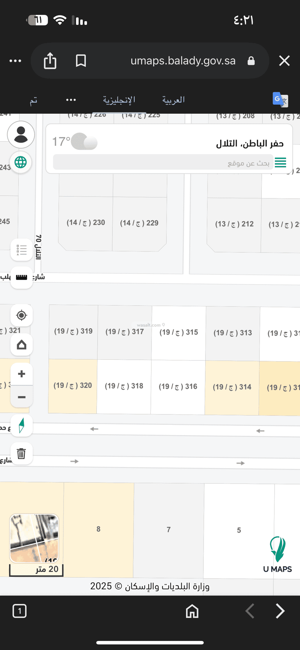This screenshot has width=300, height=650.
Task: Select the plot numbered 8
Action: (x=98, y=529)
